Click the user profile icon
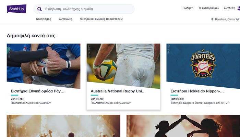The height and width of the screenshot is (137, 240). (238, 8)
